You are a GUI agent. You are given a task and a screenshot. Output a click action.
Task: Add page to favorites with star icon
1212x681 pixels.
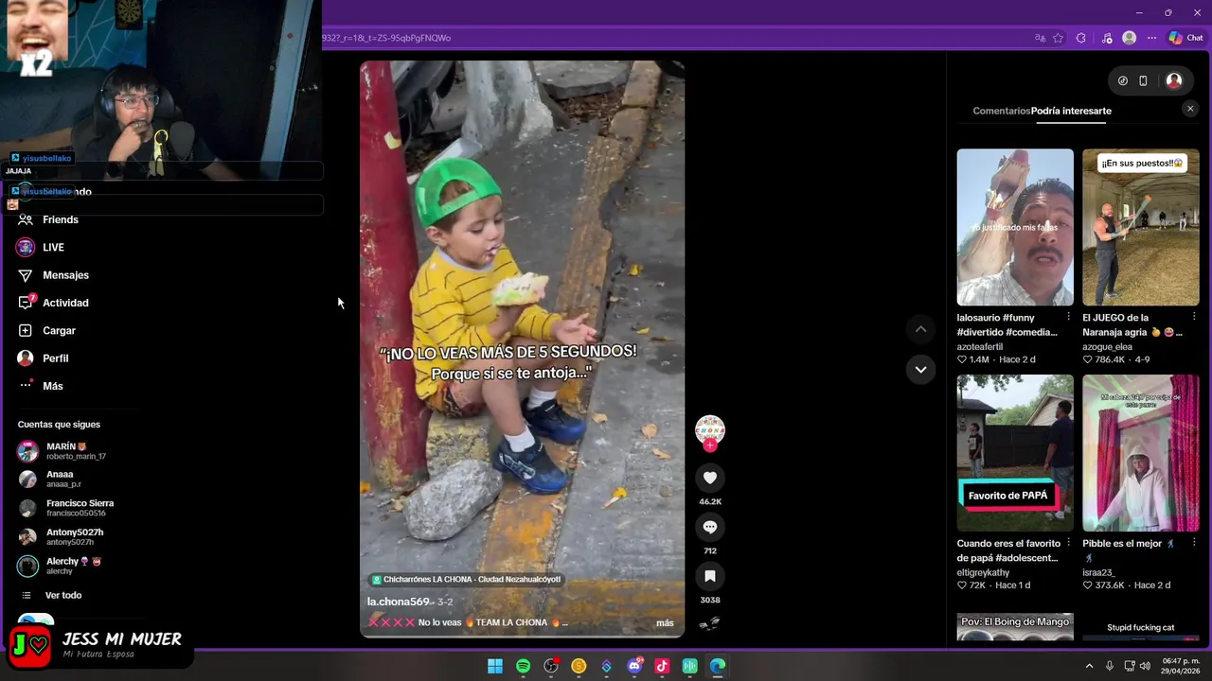coord(1058,38)
